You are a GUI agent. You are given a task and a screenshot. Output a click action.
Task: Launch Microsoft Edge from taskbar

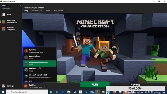(63, 92)
